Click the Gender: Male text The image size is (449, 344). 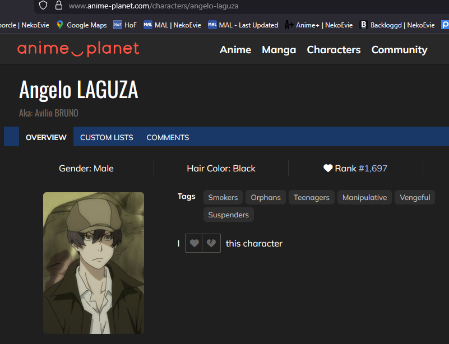click(x=86, y=168)
